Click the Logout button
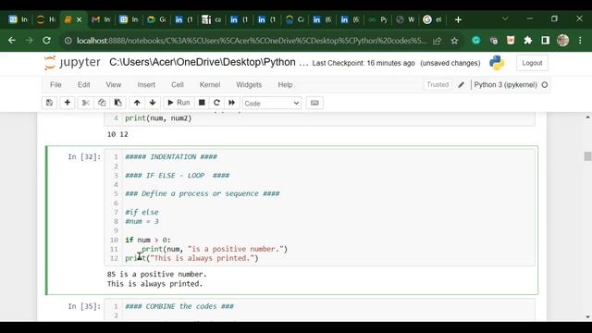Viewport: 592px width, 333px height. (532, 63)
